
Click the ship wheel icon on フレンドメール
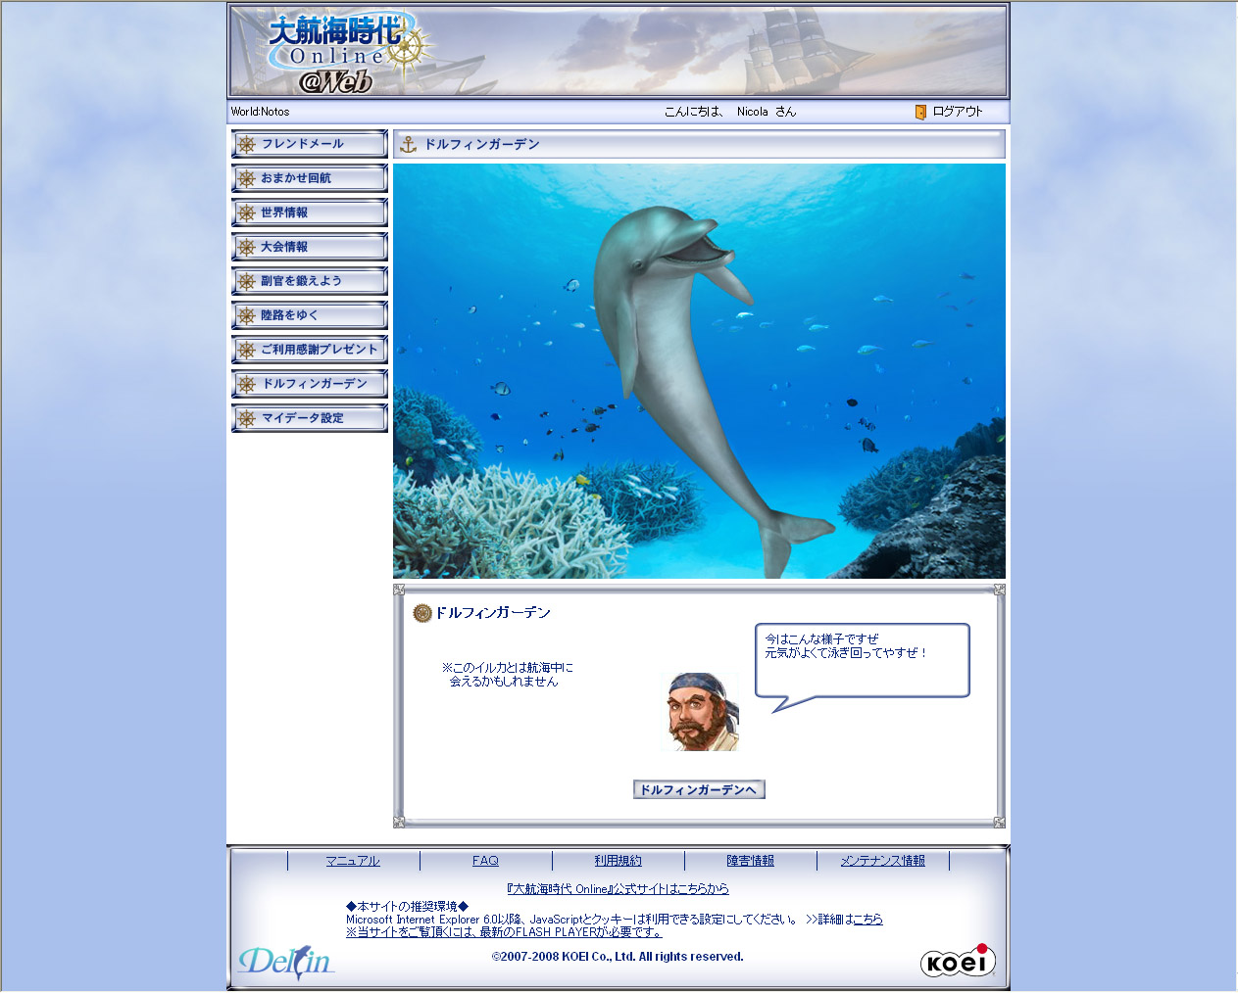(247, 144)
